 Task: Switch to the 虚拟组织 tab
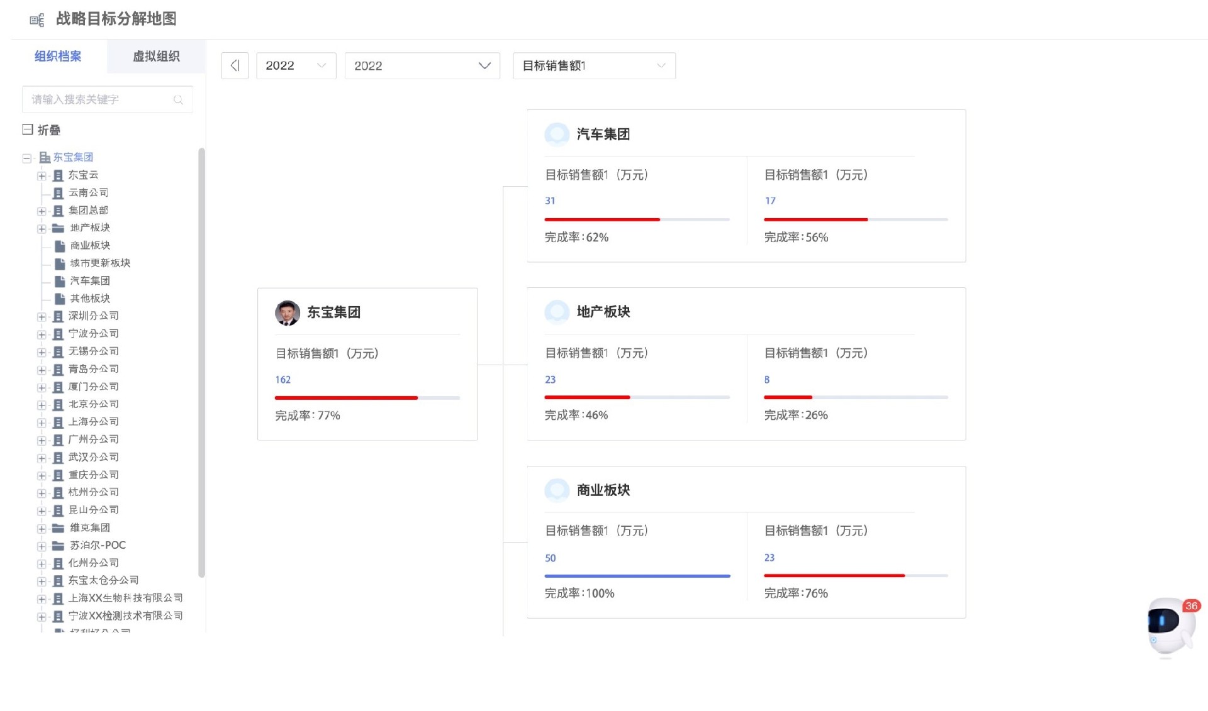[x=155, y=57]
